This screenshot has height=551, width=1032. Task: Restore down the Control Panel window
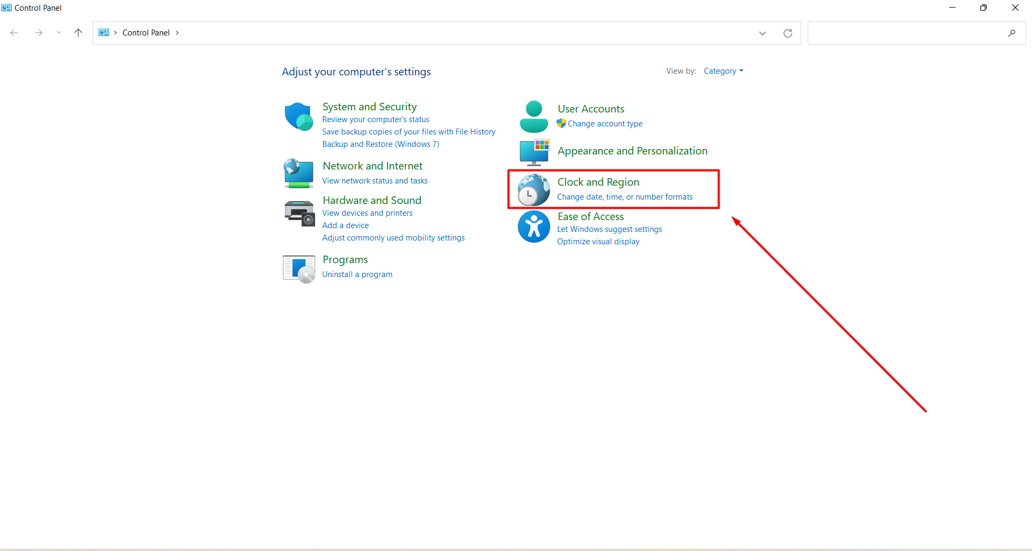(x=984, y=8)
